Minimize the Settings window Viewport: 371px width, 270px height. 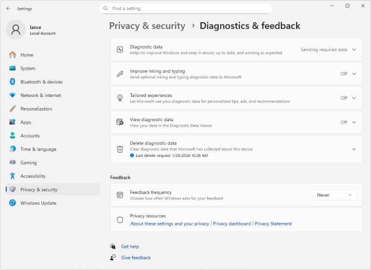332,6
